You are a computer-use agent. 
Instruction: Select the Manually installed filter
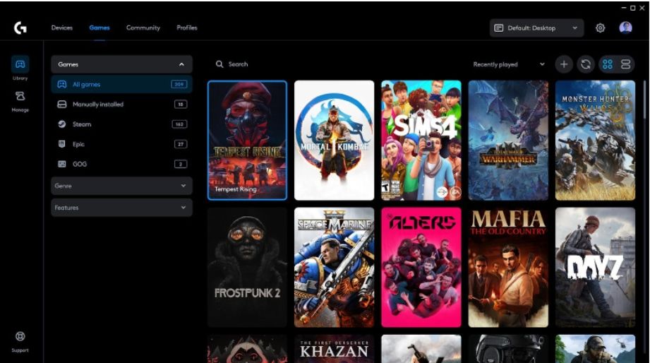pos(121,104)
